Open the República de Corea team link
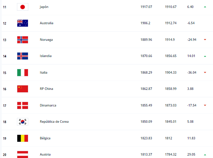This screenshot has height=158, width=213. pyautogui.click(x=54, y=122)
